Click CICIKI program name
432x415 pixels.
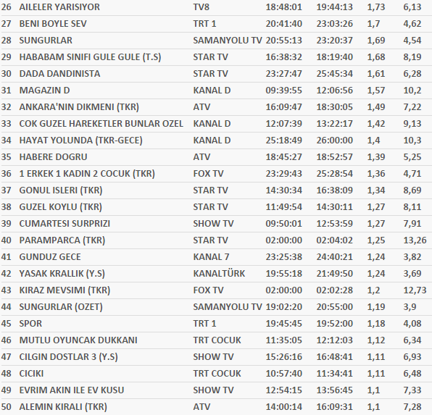[x=31, y=374]
